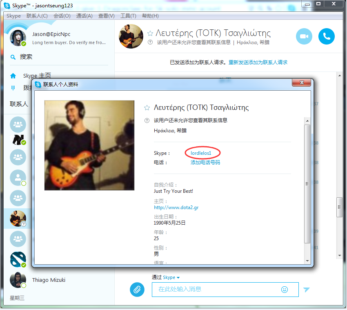The width and height of the screenshot is (347, 310).
Task: Open the emoticon smiley picker
Action: 285,290
